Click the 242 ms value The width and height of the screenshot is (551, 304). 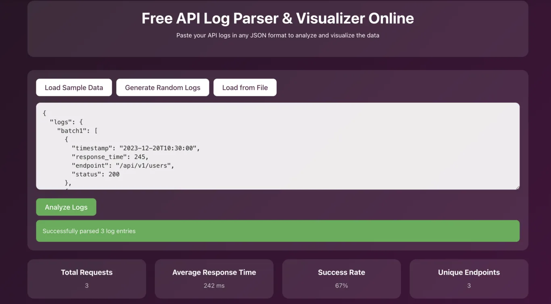(214, 285)
